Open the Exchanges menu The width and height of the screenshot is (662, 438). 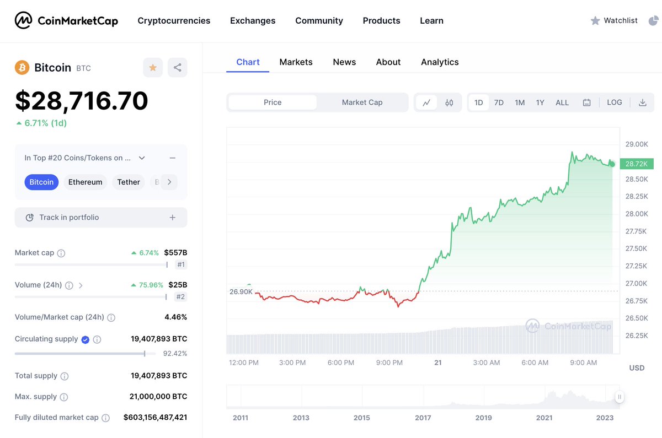click(253, 20)
